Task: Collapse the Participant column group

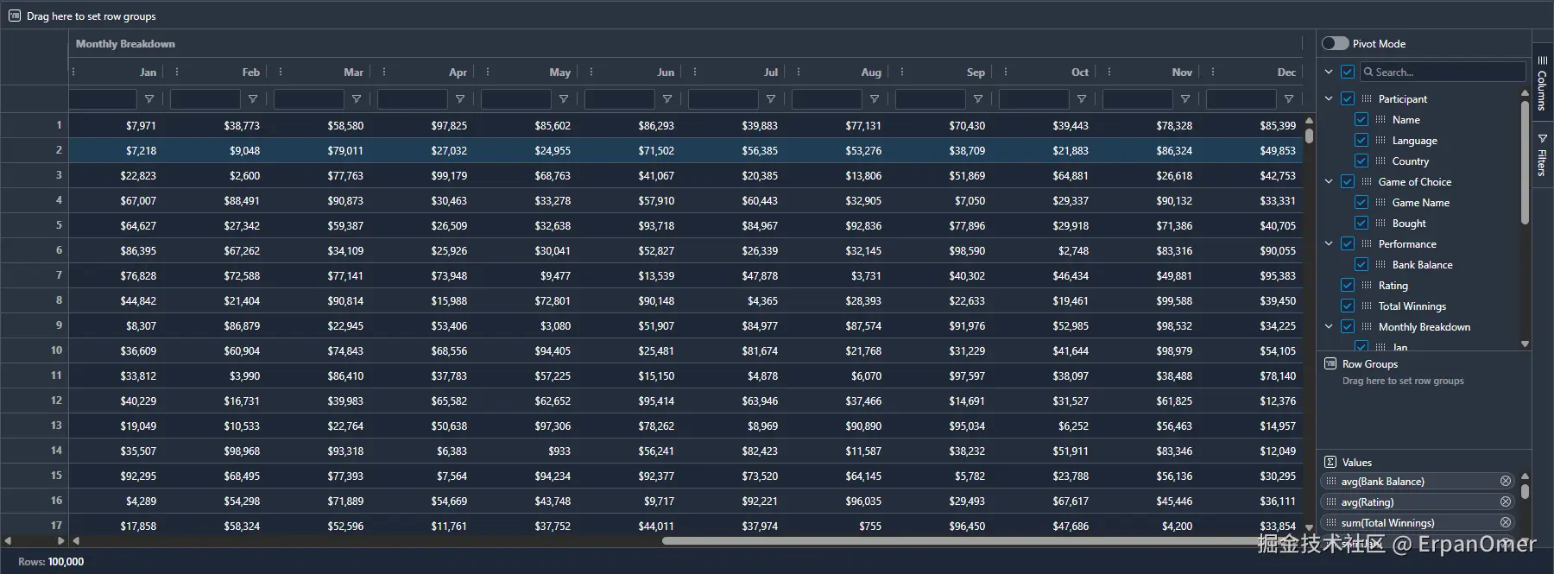Action: click(x=1329, y=99)
